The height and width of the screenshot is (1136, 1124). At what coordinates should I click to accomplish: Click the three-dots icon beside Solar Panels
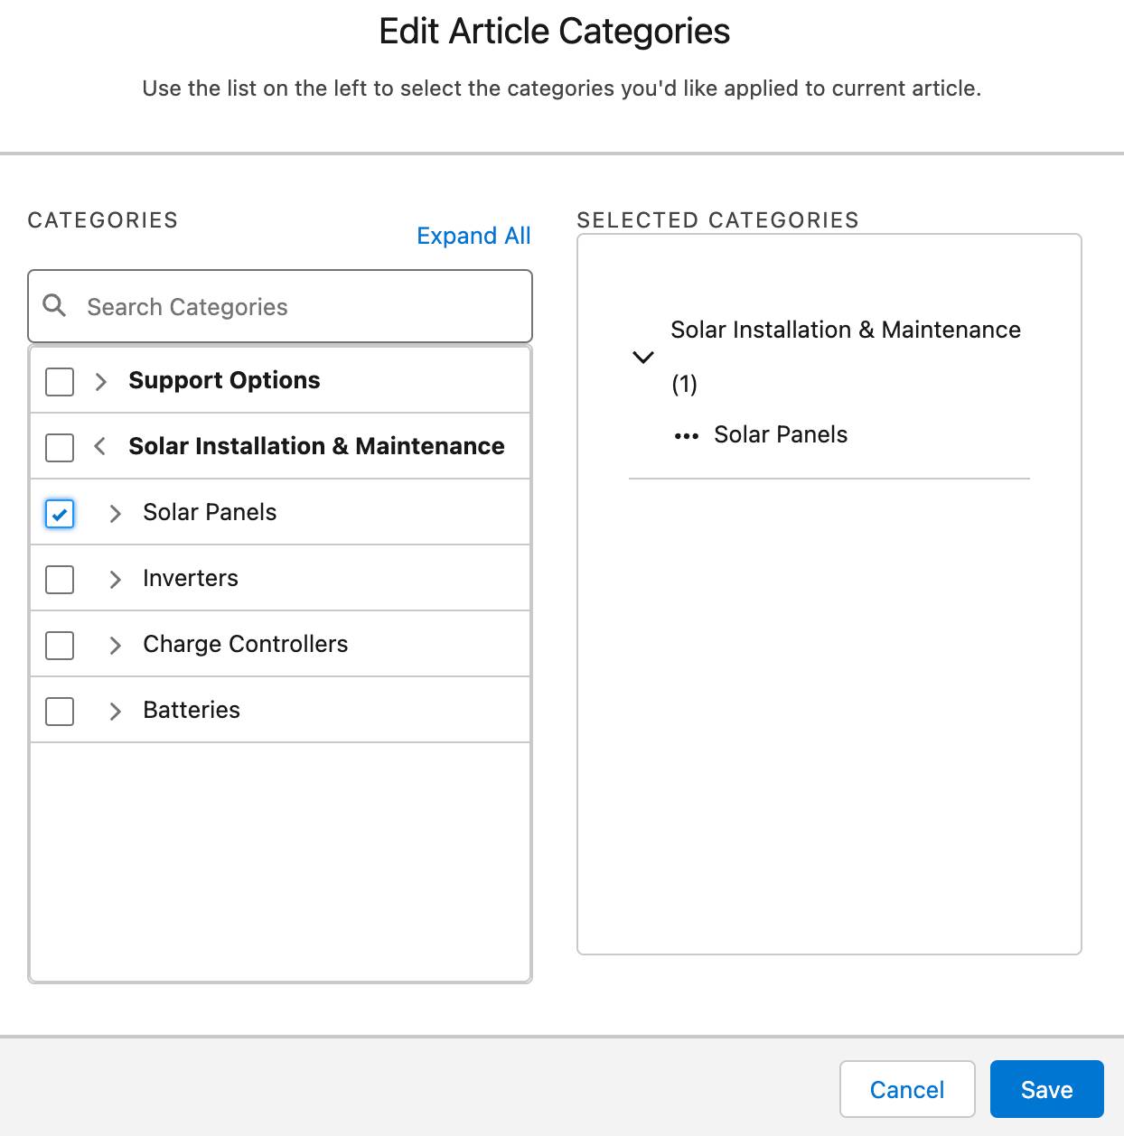click(x=687, y=436)
